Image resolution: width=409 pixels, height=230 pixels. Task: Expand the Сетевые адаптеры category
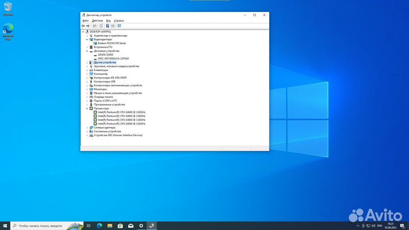pos(87,128)
